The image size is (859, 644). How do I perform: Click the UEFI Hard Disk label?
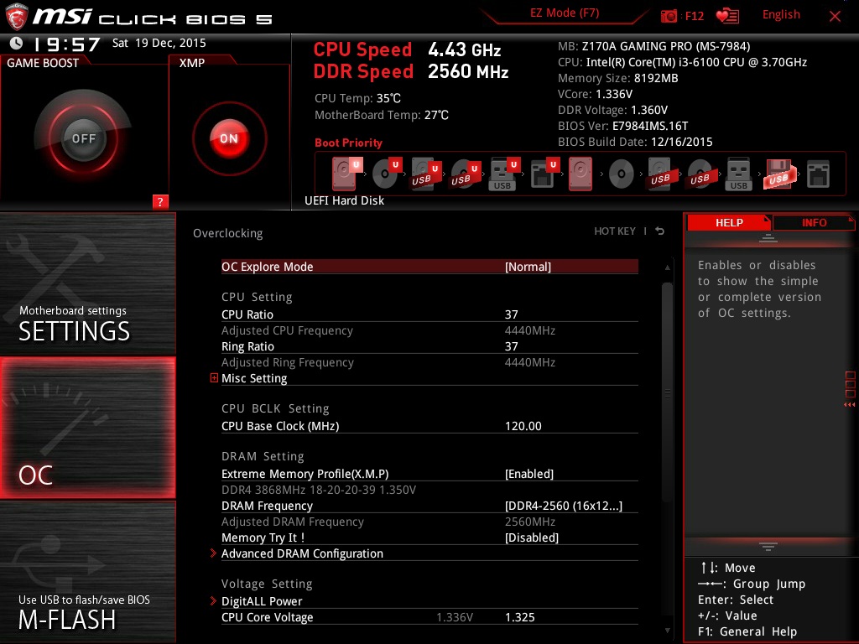(x=344, y=200)
